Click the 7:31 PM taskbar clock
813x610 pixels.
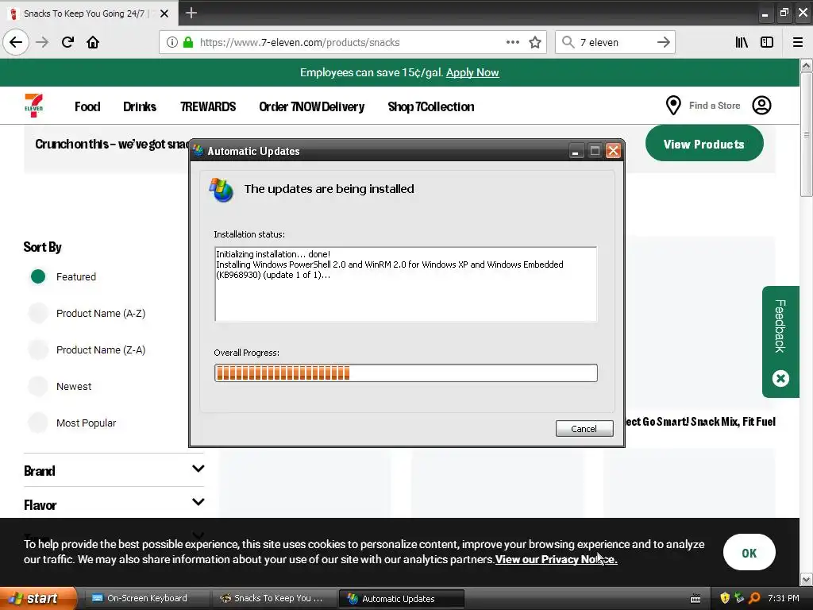click(x=784, y=598)
